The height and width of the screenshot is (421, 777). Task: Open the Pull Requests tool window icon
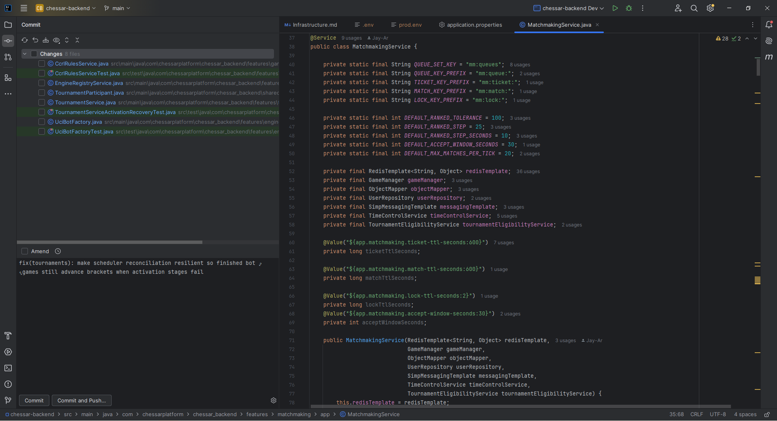[x=8, y=57]
